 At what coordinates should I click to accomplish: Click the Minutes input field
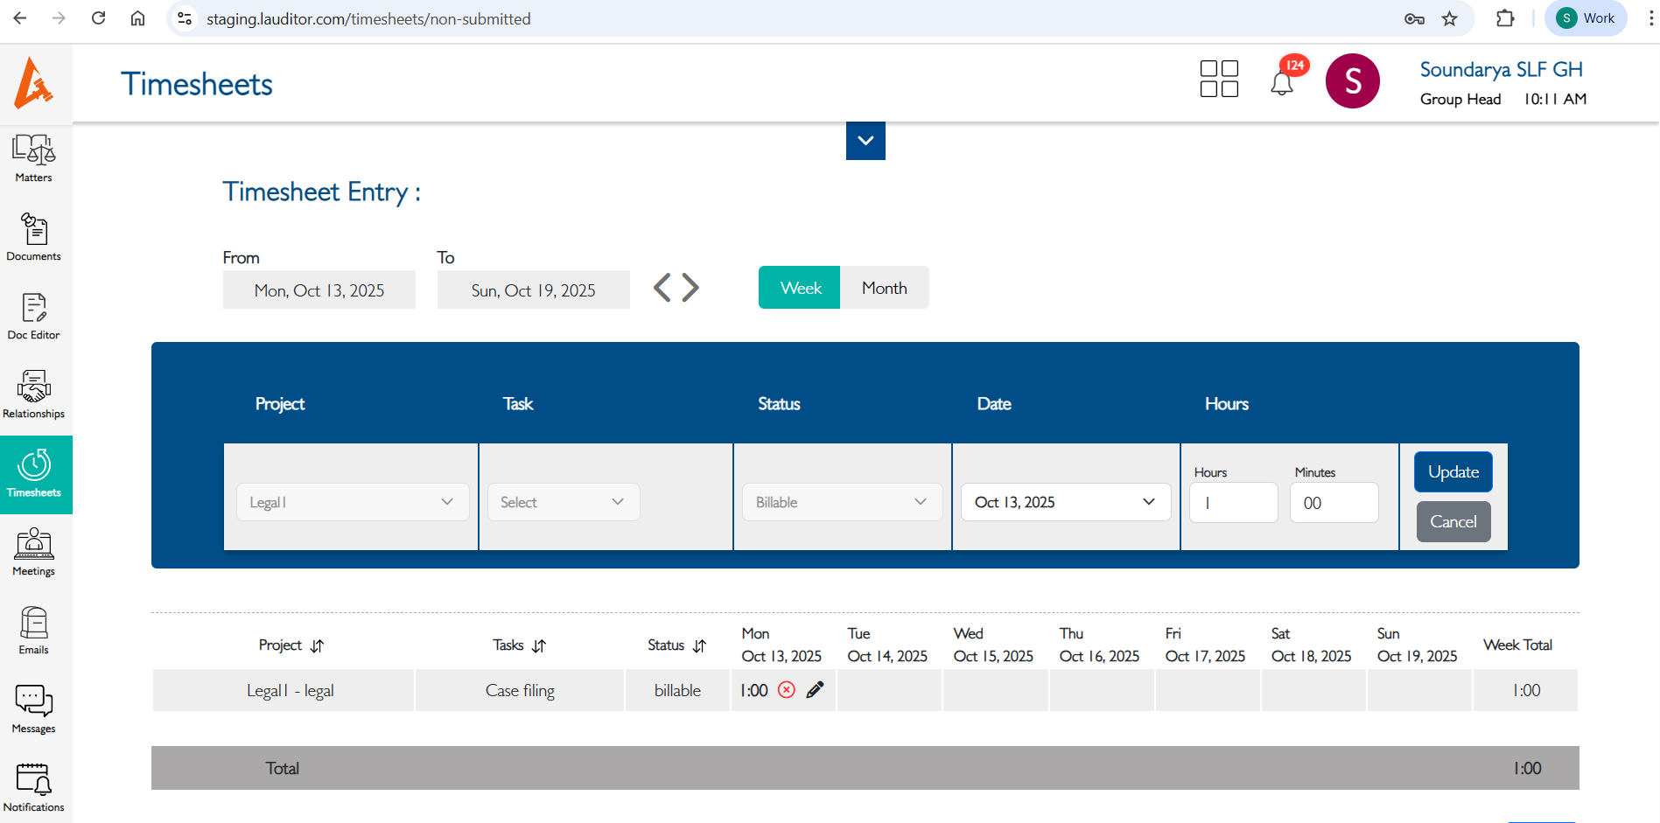(x=1334, y=503)
